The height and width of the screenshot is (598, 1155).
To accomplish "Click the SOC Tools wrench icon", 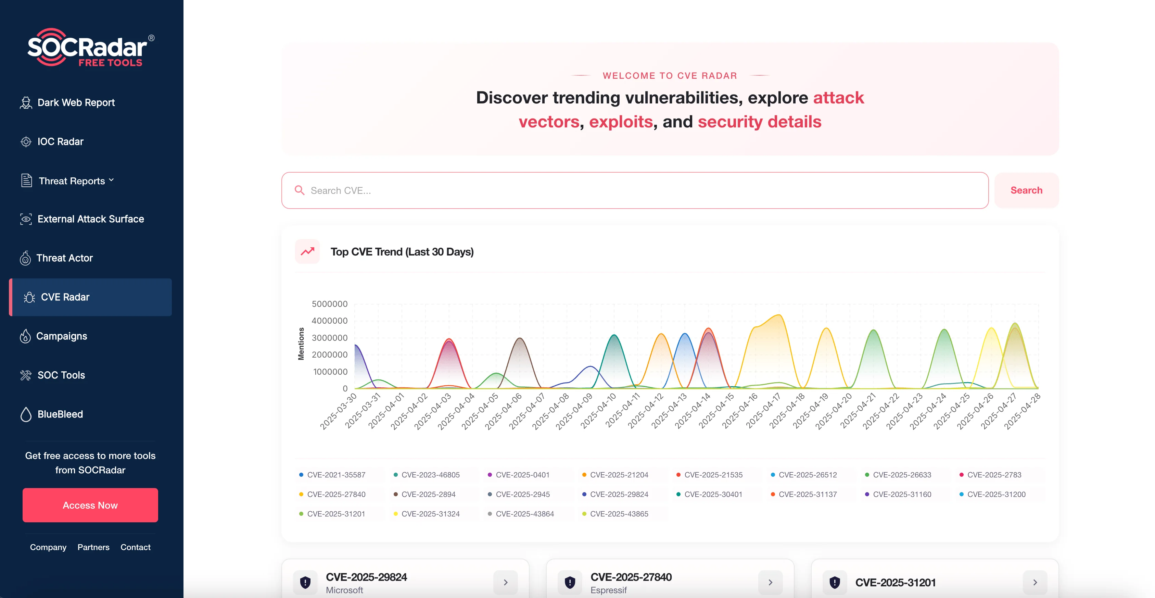I will pos(26,375).
